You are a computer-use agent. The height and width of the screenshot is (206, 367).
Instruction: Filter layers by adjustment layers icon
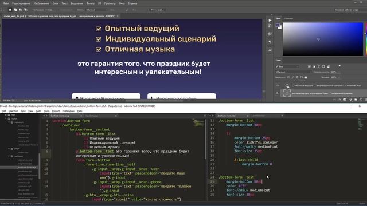point(314,66)
